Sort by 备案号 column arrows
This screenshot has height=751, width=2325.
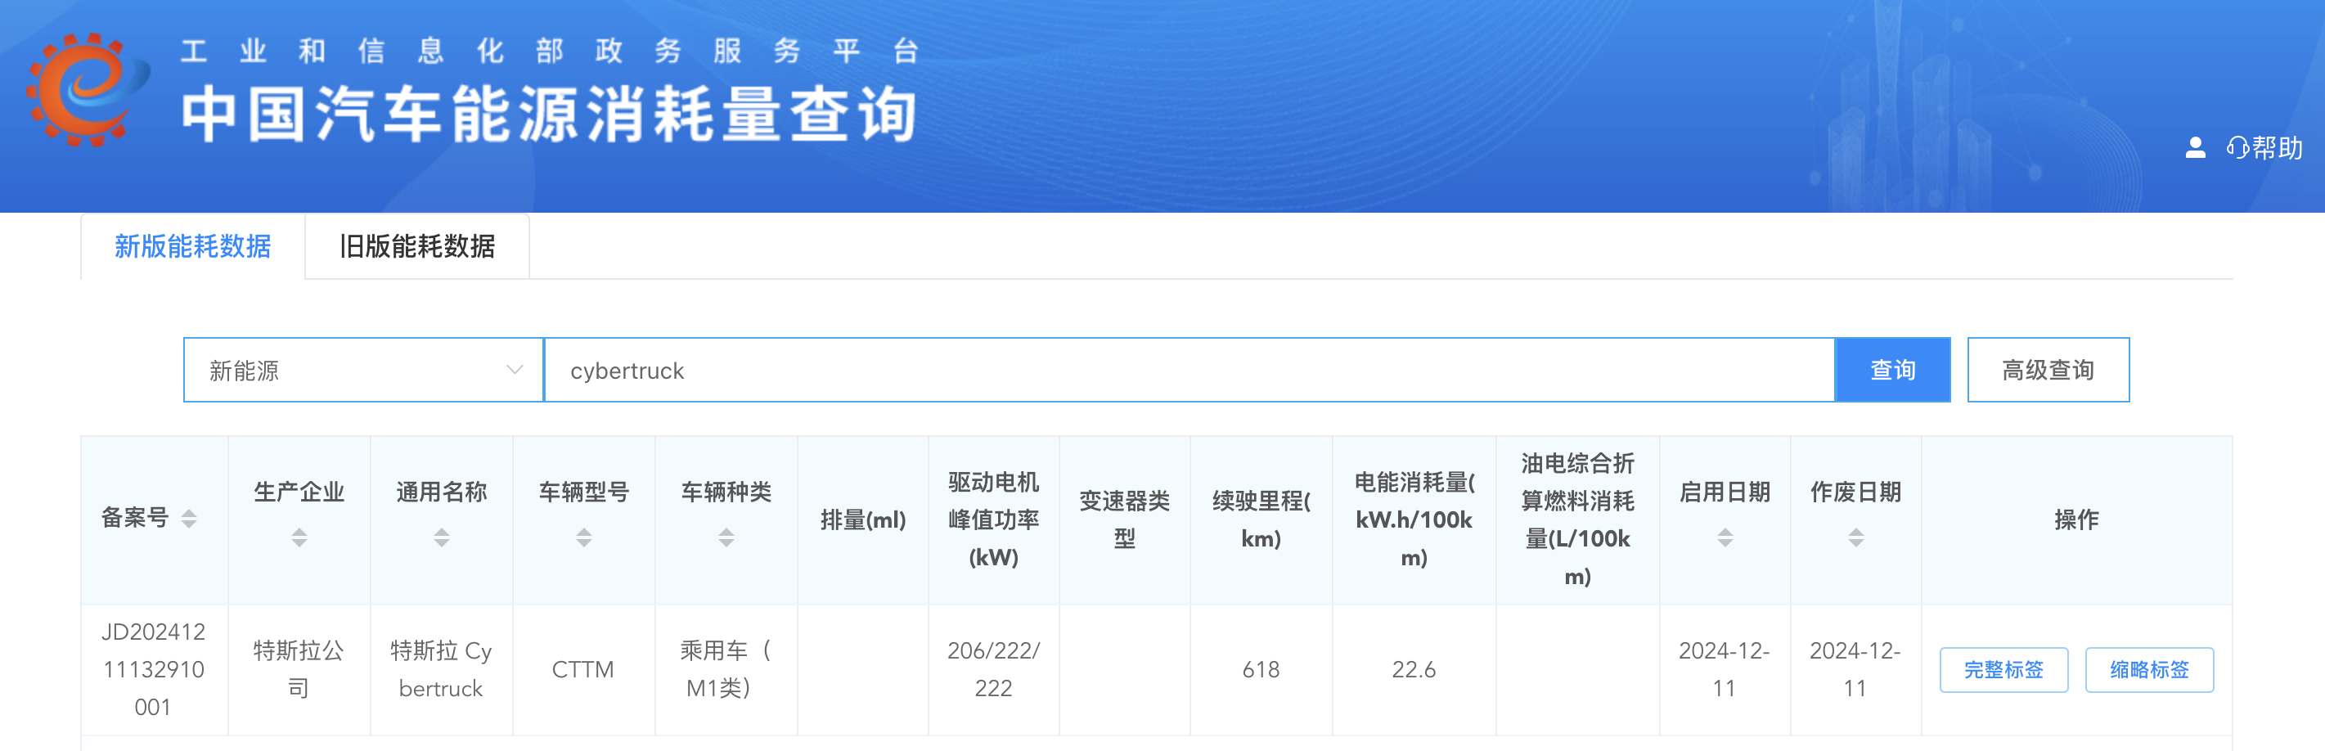point(189,519)
